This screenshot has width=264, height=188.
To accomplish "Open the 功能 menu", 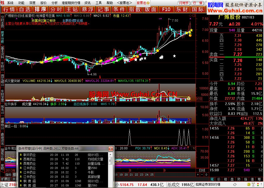I will (x=21, y=3).
